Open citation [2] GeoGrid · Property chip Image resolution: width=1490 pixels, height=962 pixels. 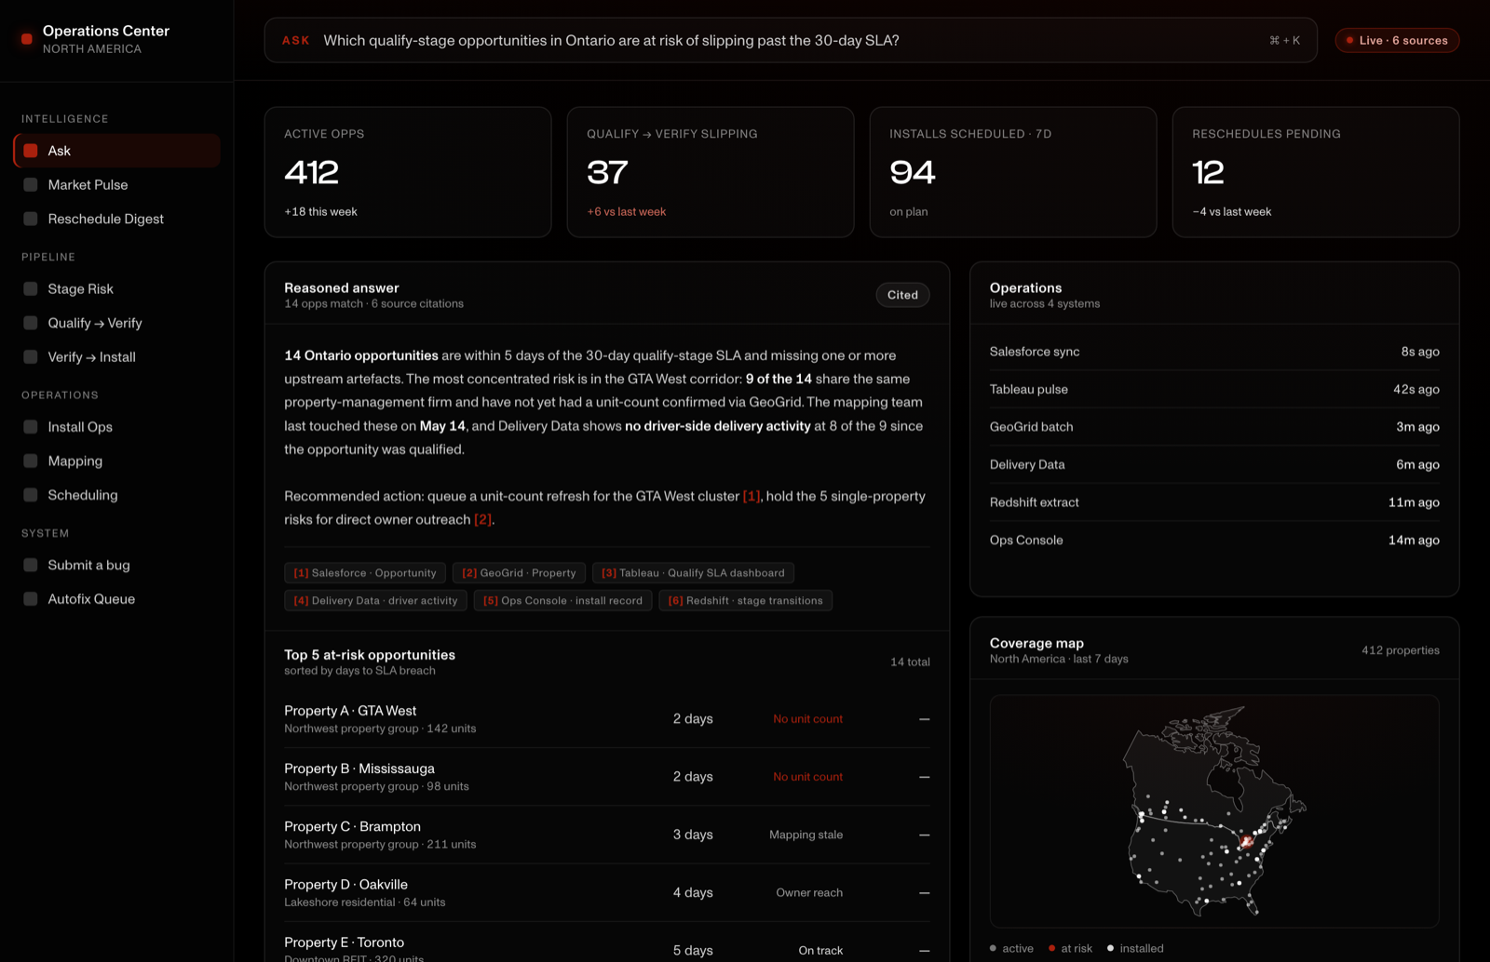click(x=519, y=573)
